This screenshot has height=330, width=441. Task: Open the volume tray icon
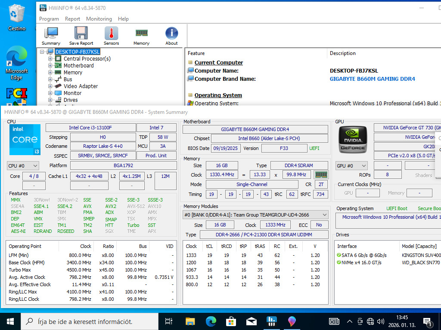point(381,321)
